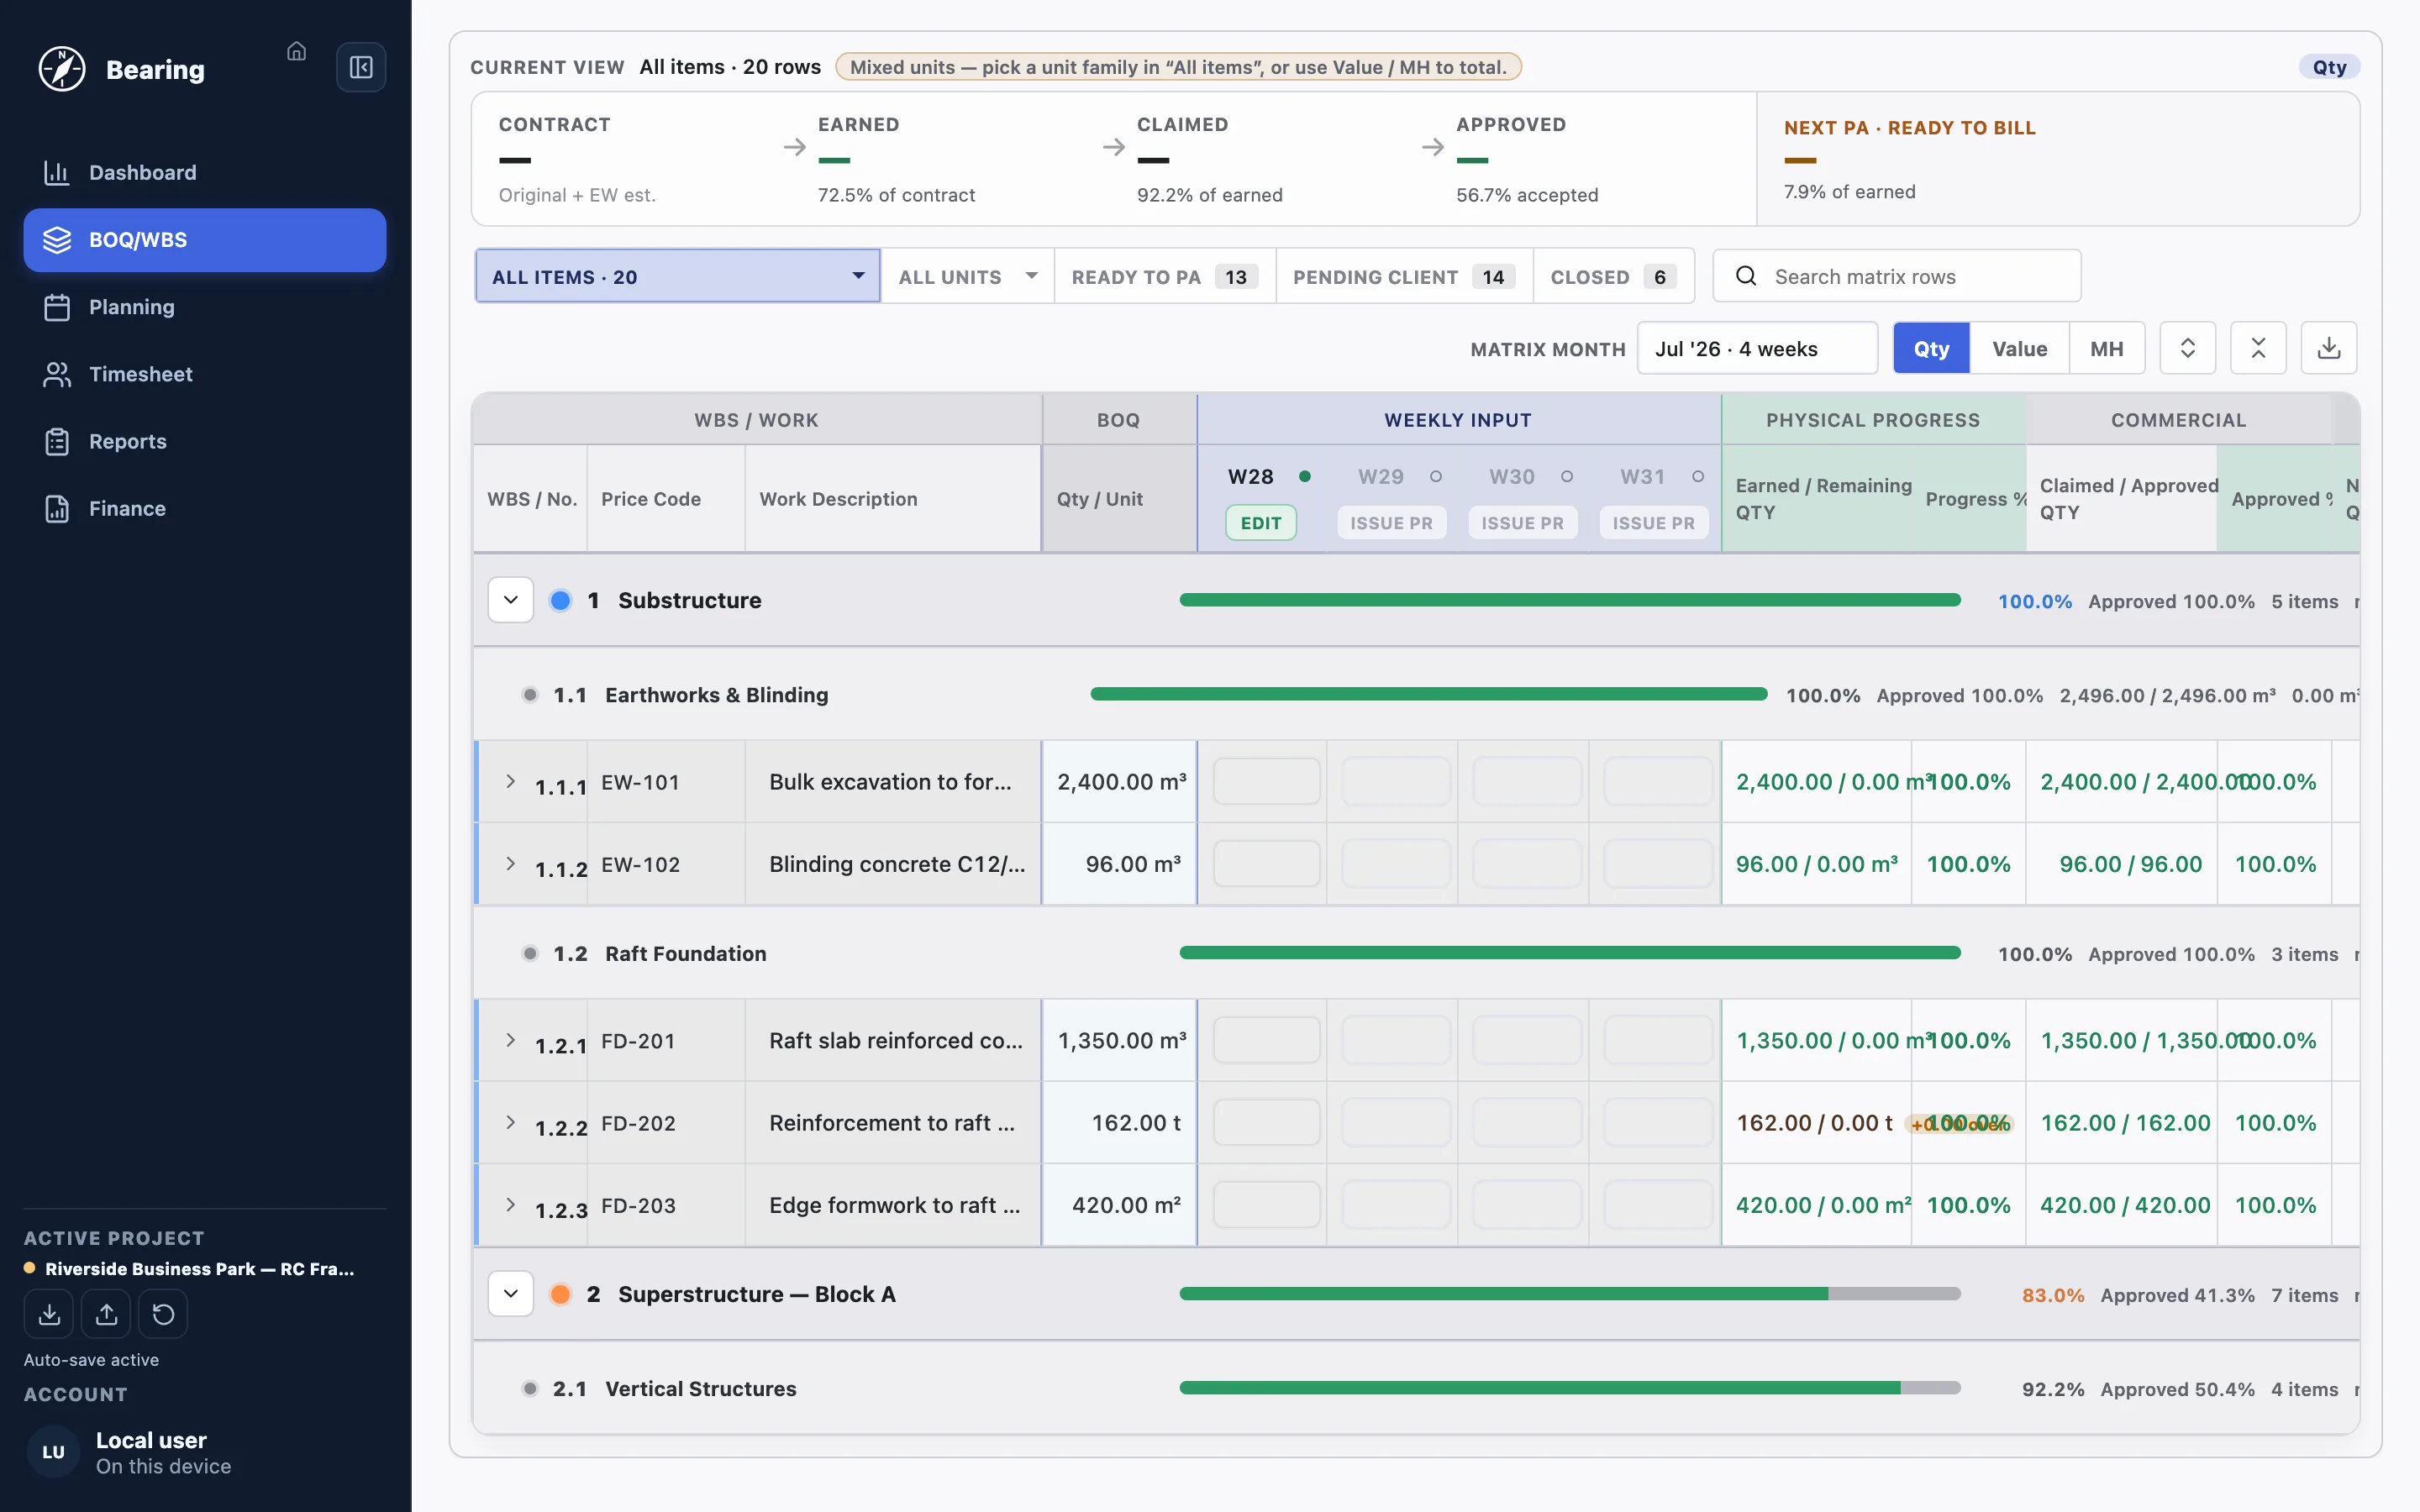Screen dimensions: 2420x1512
Task: Collapse the 1 Substructure group
Action: pyautogui.click(x=511, y=600)
